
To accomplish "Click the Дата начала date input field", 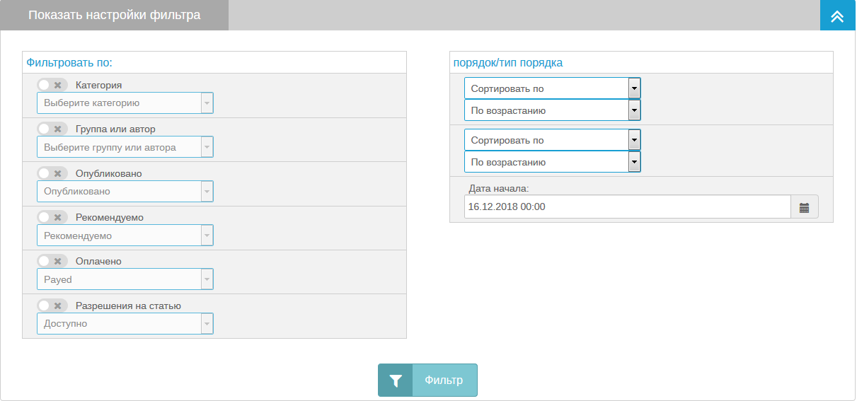I will [627, 207].
